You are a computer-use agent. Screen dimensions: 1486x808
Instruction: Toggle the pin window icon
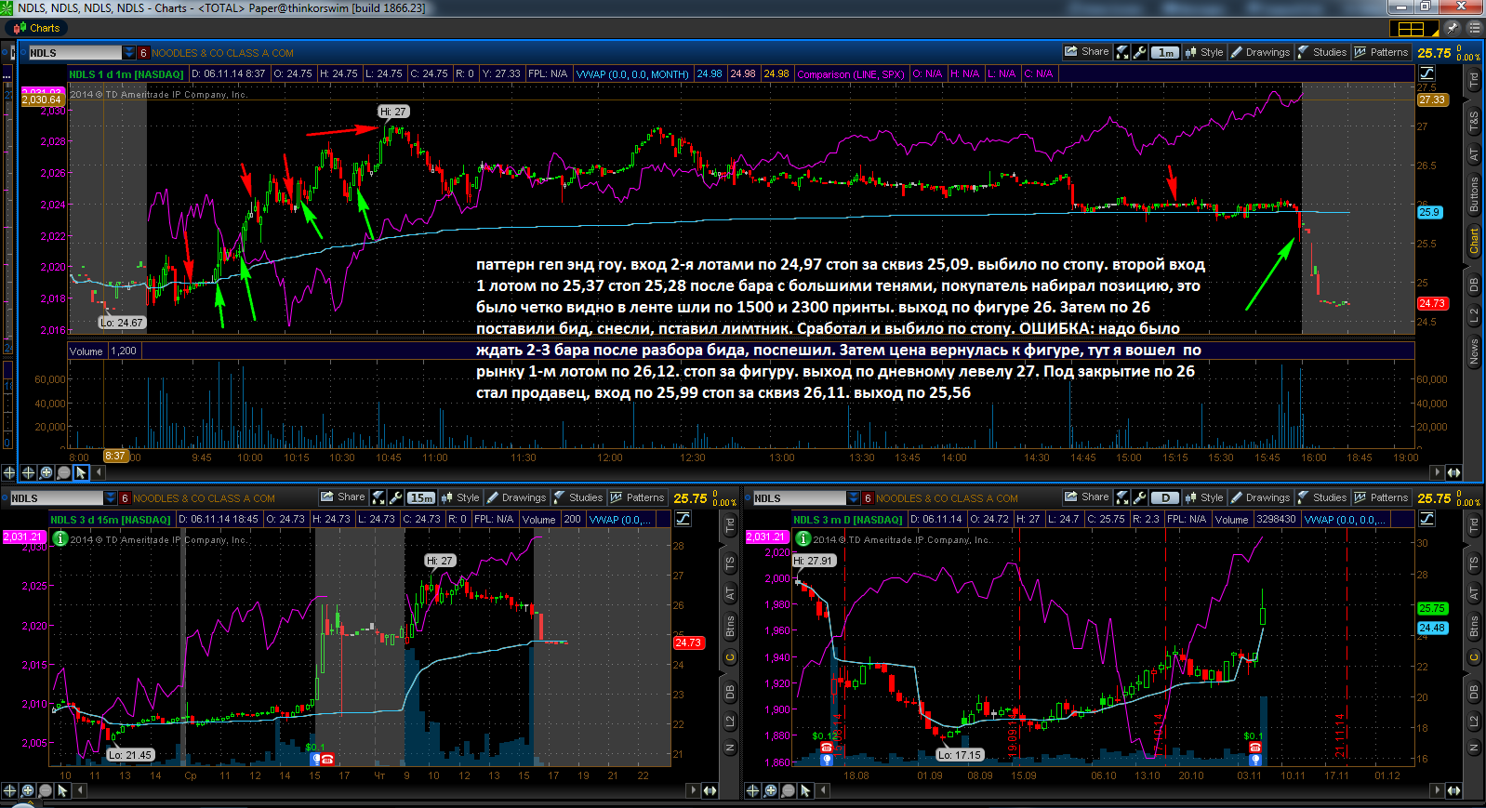click(1452, 29)
